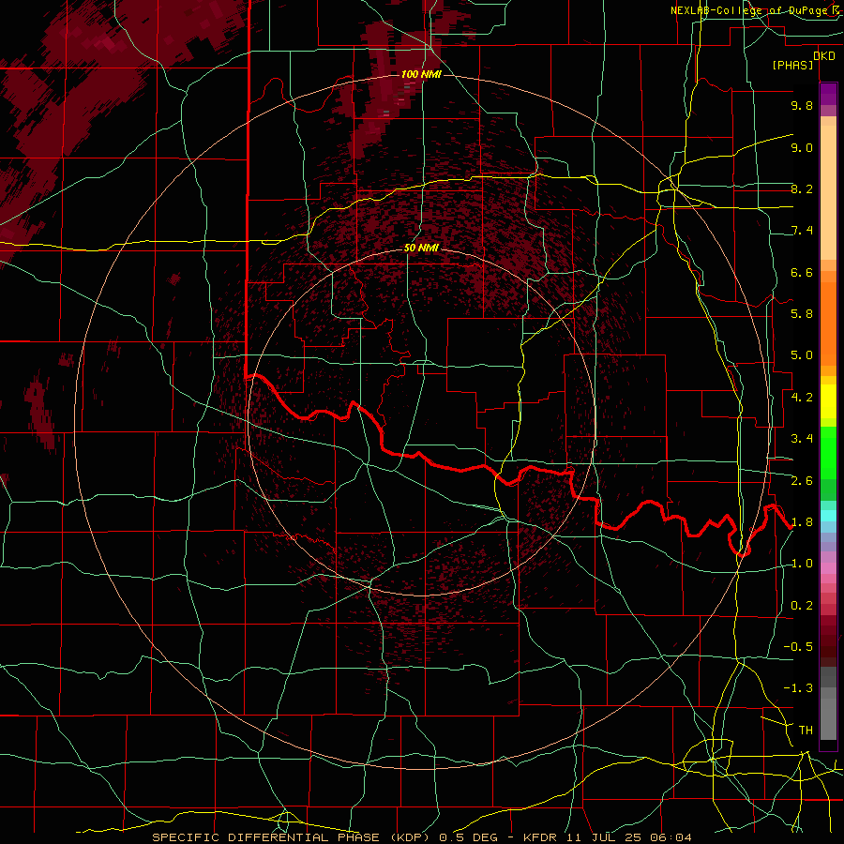Click the "4.2" value on the scale
This screenshot has height=844, width=844.
click(802, 398)
